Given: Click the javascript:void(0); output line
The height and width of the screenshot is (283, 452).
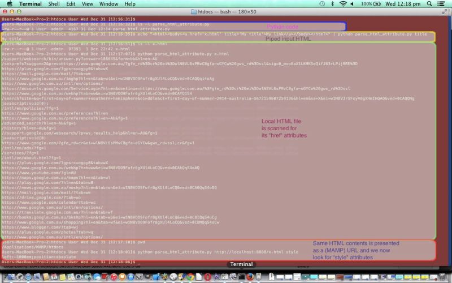Looking at the screenshot, I should (x=25, y=104).
